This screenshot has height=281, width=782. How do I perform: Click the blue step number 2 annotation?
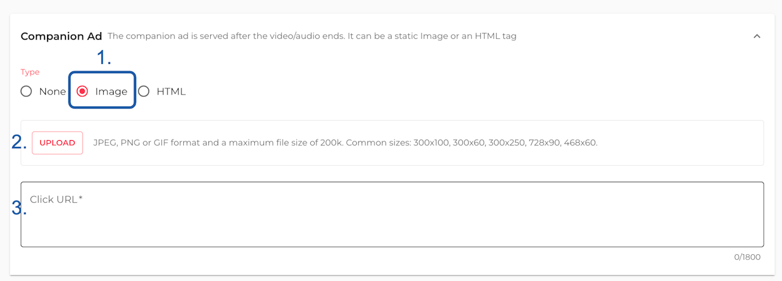[19, 142]
